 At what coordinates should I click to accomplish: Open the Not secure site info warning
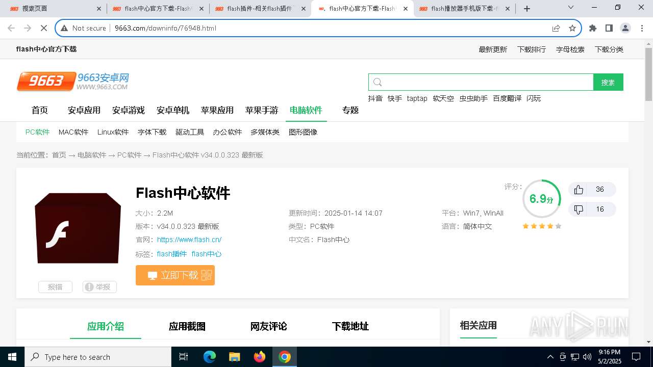(x=83, y=28)
